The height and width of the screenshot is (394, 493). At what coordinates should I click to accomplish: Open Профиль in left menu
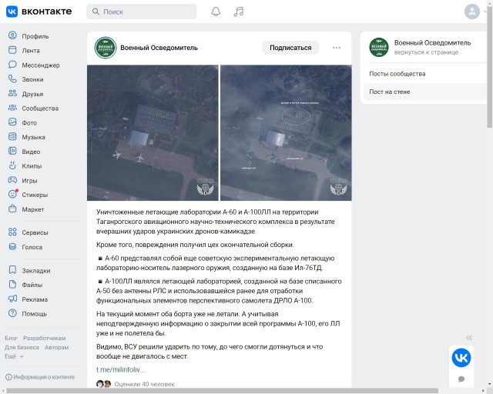35,36
